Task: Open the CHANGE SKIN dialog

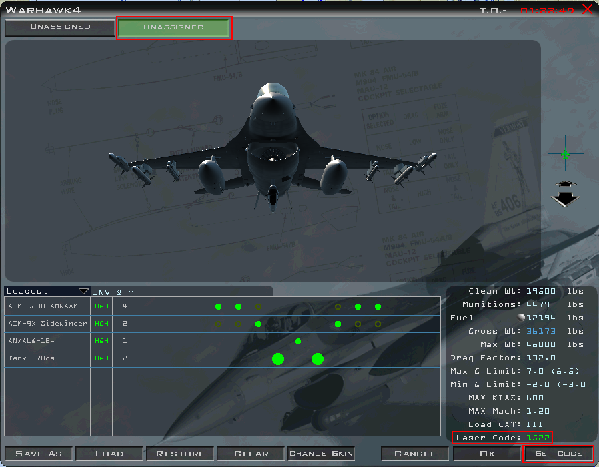Action: pyautogui.click(x=320, y=454)
